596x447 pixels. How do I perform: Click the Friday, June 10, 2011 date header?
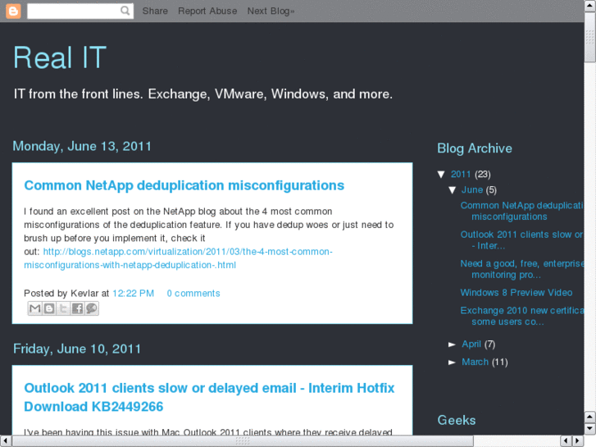coord(77,349)
